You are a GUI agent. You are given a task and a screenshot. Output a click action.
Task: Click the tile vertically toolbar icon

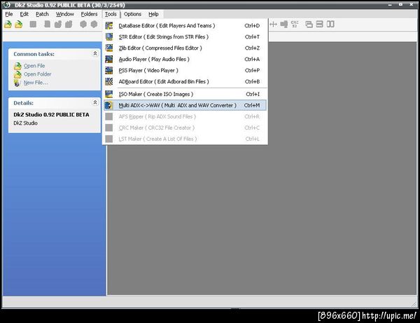tap(330, 24)
